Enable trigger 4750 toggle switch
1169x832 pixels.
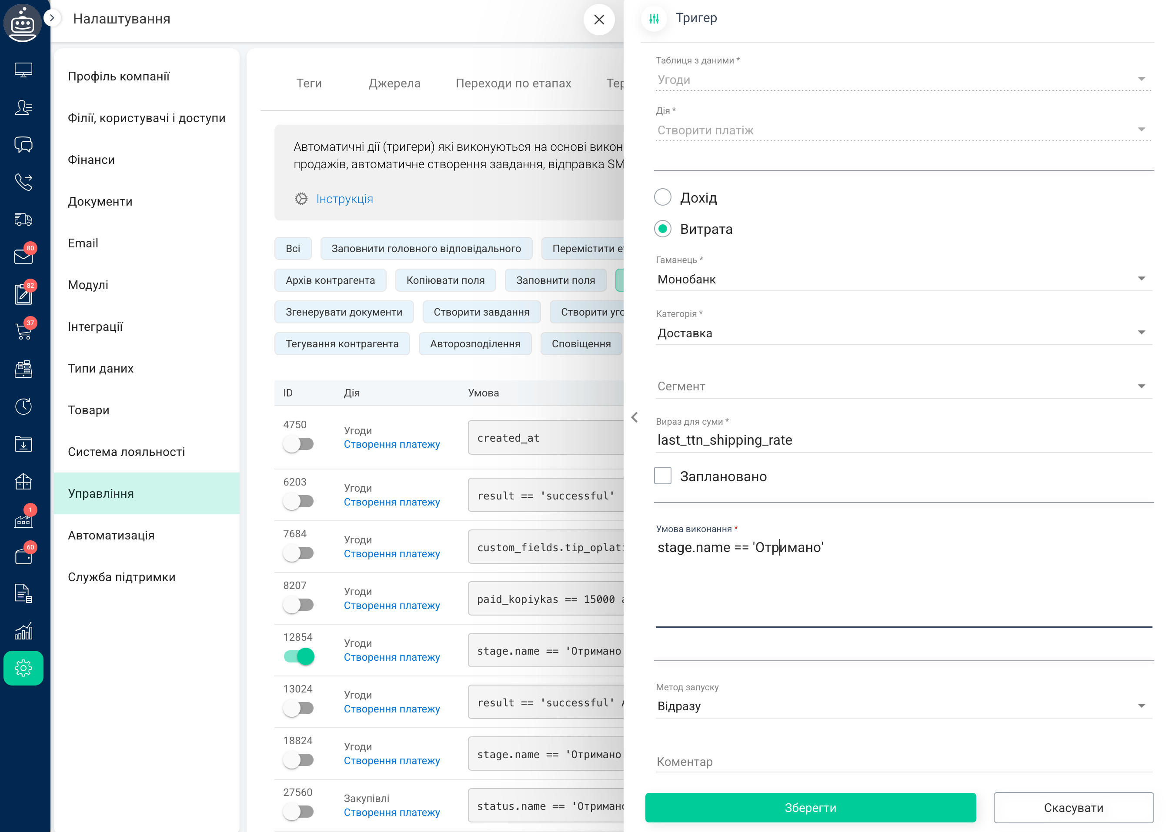pos(299,444)
